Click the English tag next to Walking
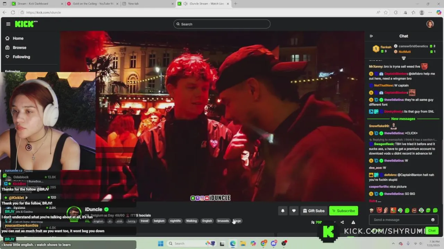444x249 pixels. [207, 221]
